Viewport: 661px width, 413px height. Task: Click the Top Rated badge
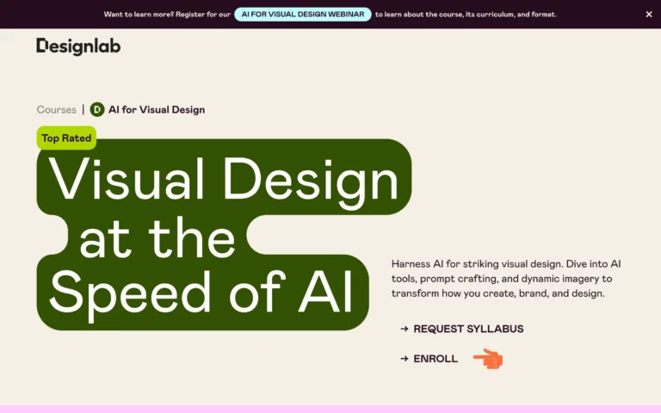(x=66, y=138)
